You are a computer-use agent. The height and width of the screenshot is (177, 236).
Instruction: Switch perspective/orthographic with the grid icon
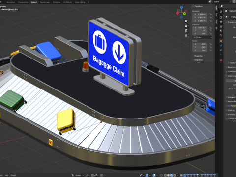pyautogui.click(x=186, y=35)
